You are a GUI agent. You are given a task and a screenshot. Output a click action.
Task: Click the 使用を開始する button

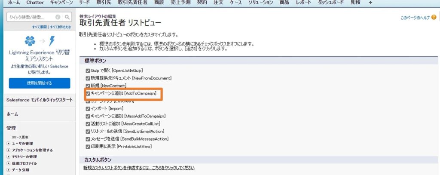pyautogui.click(x=40, y=83)
